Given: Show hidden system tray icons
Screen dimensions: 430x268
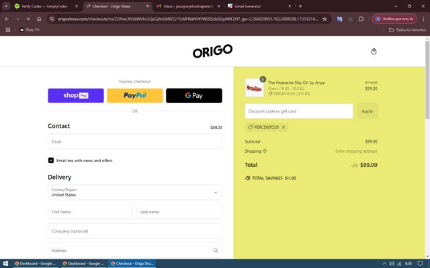Looking at the screenshot, I should pos(384,263).
